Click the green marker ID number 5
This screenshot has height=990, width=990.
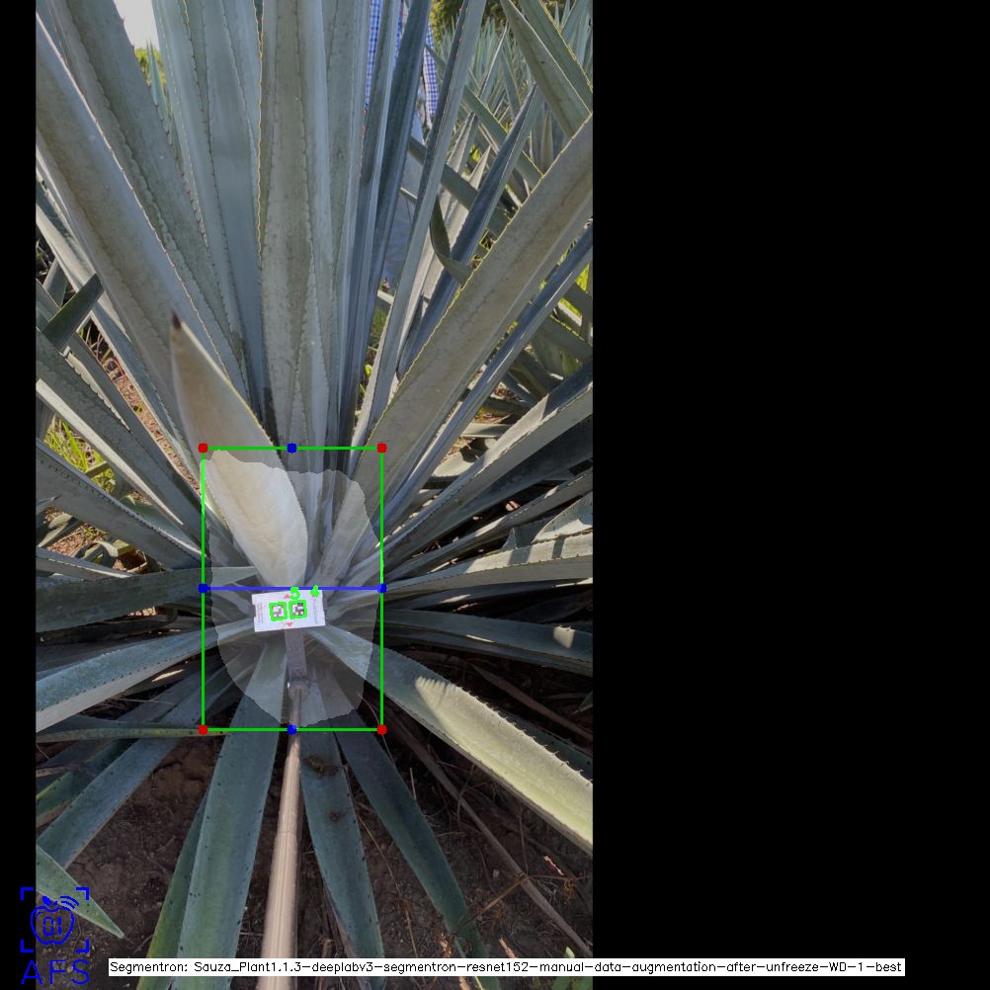coord(294,594)
